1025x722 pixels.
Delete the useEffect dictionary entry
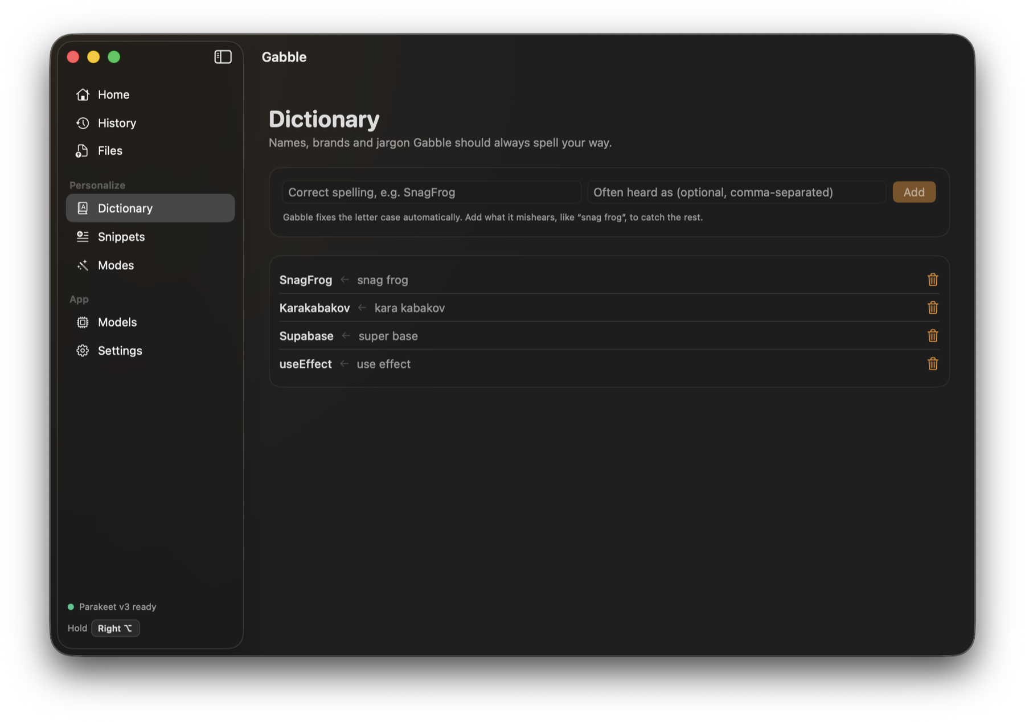click(x=932, y=364)
